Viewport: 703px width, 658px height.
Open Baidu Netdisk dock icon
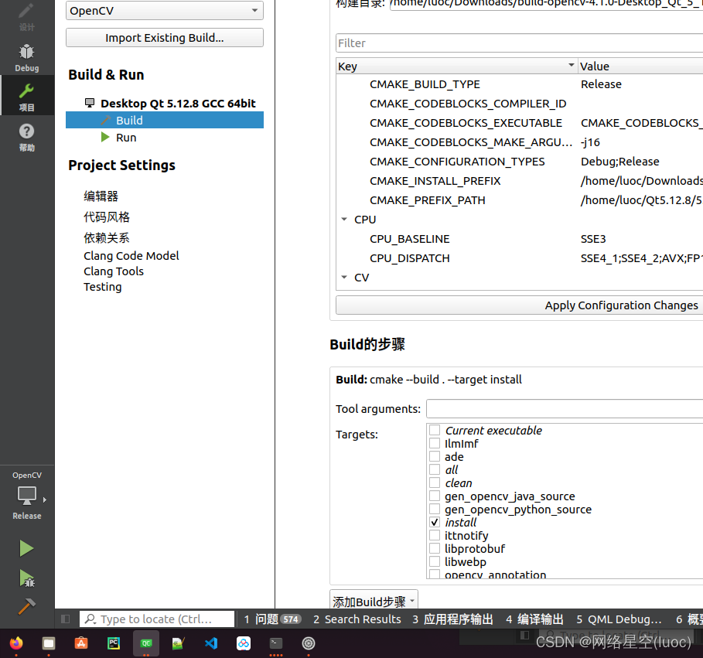[244, 643]
